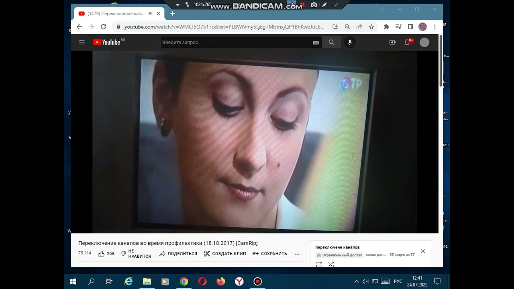The height and width of the screenshot is (289, 514).
Task: Reload the YouTube page
Action: (103, 27)
